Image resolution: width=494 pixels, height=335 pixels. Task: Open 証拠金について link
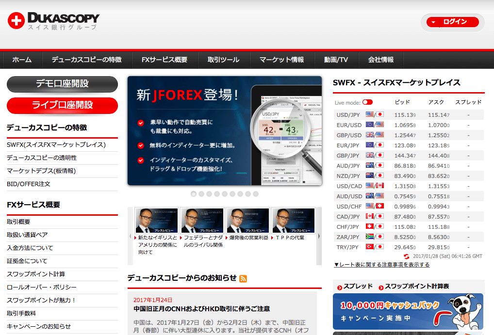[x=27, y=261]
